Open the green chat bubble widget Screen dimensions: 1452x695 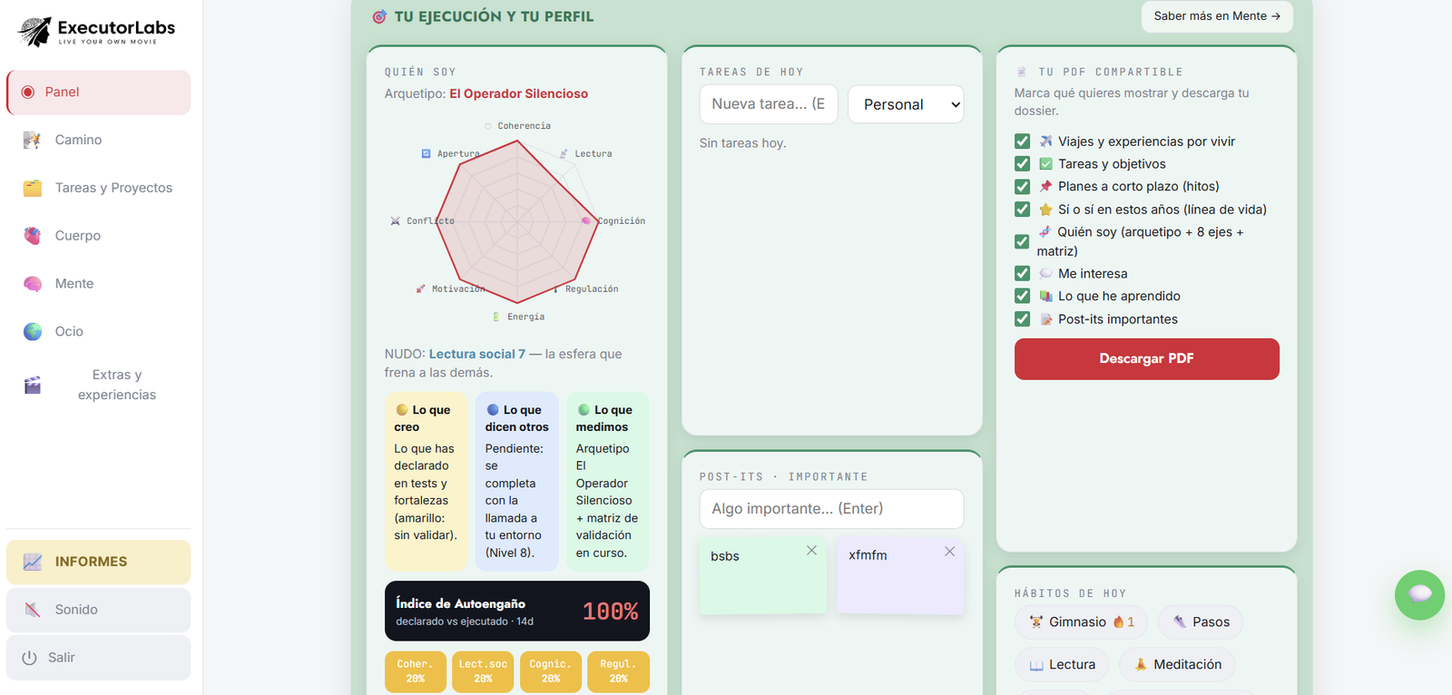coord(1419,595)
